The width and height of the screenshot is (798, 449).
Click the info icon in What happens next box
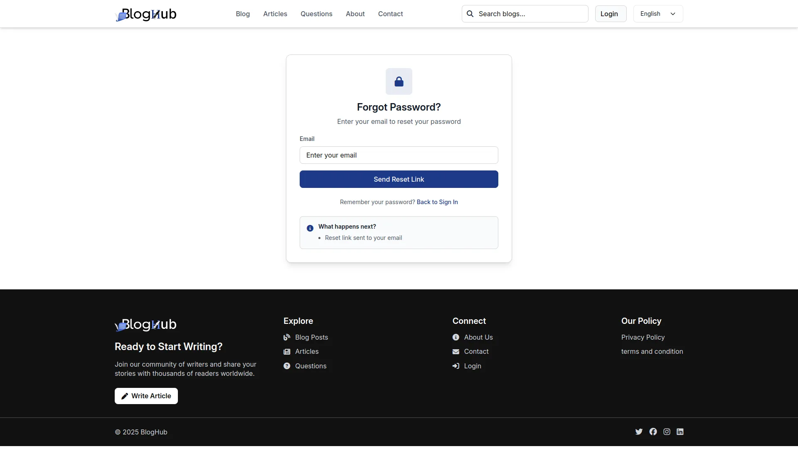[310, 228]
